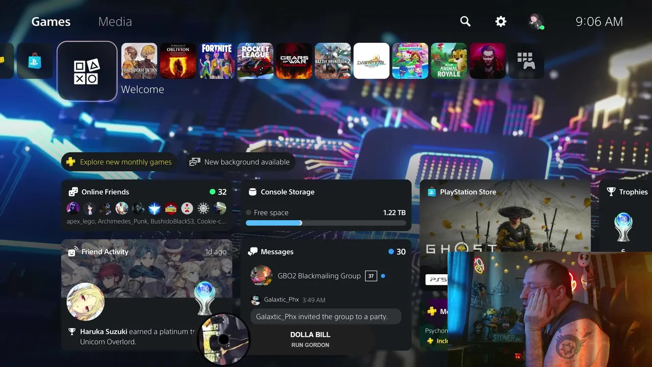The height and width of the screenshot is (367, 652).
Task: Open the PlayStation Store card header
Action: pyautogui.click(x=461, y=192)
